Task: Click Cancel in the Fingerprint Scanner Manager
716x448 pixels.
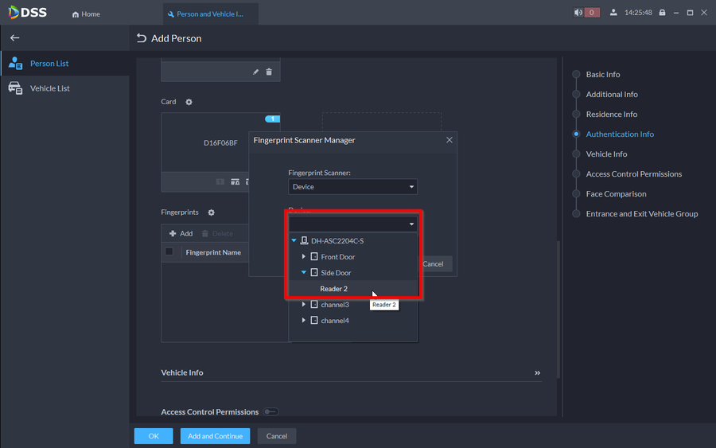Action: point(433,263)
